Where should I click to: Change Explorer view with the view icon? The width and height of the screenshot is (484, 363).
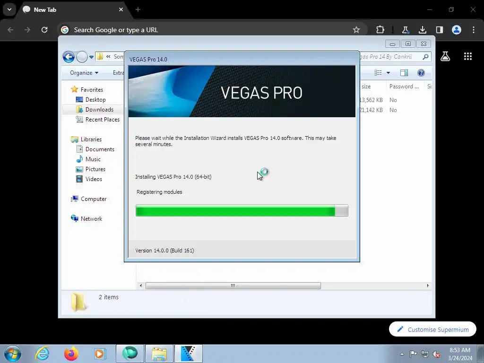click(378, 73)
